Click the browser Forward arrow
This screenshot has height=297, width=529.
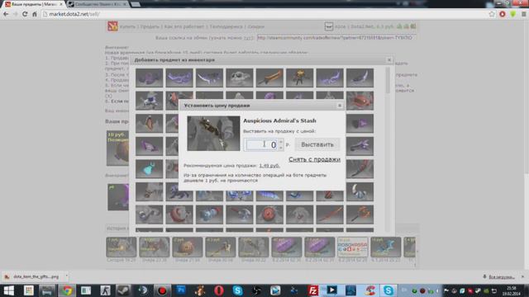[15, 14]
